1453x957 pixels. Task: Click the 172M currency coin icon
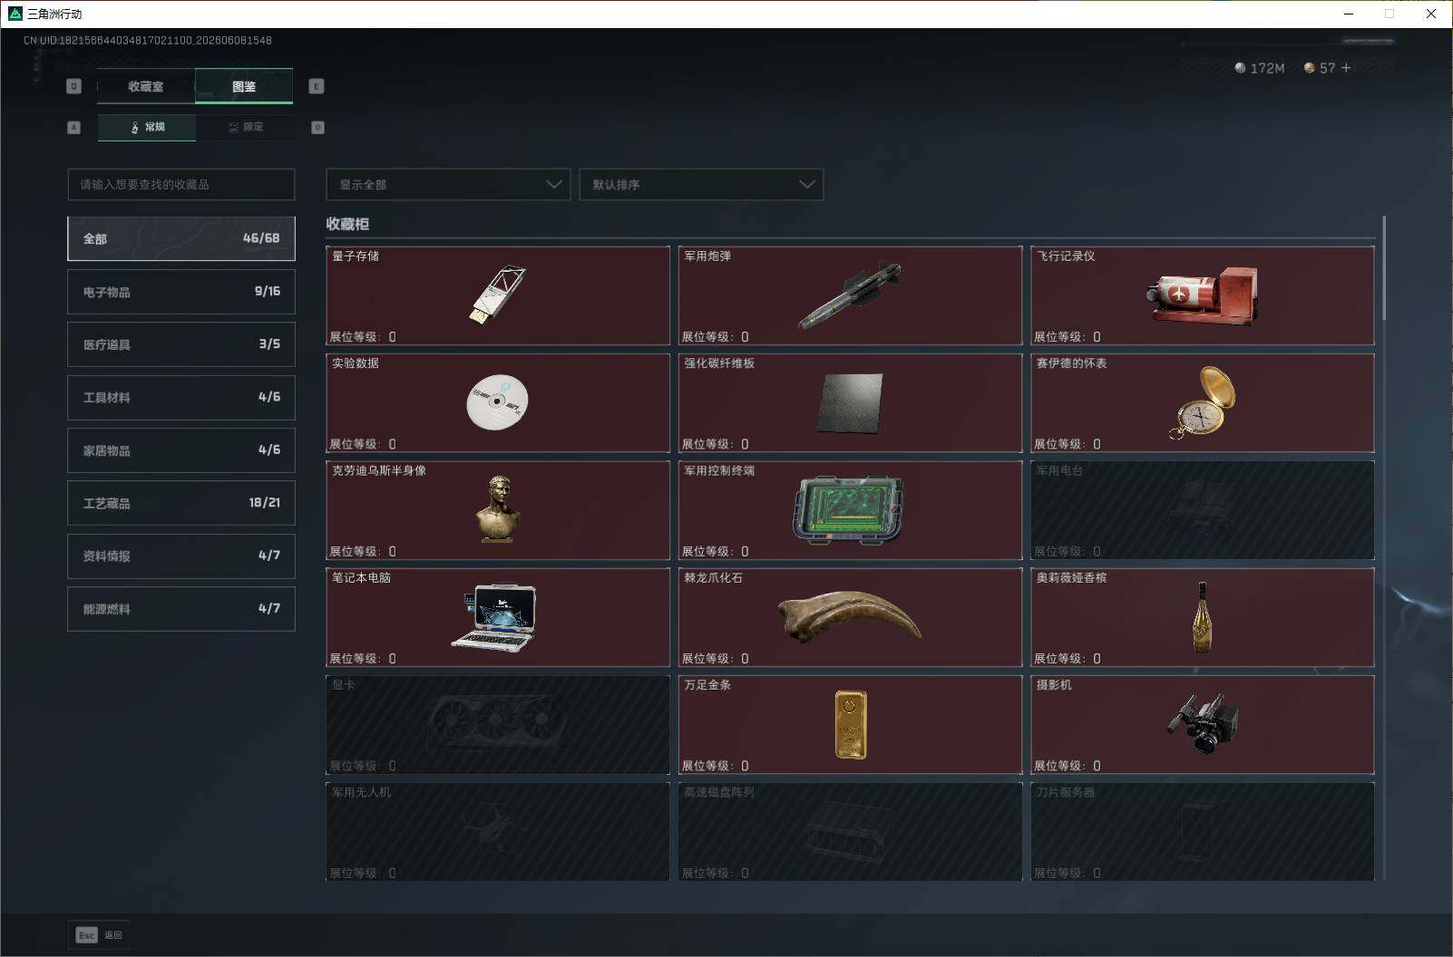1240,68
